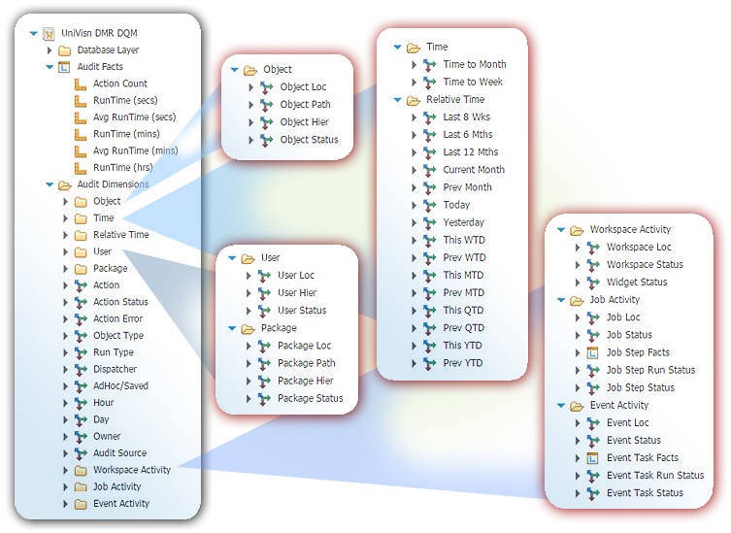Click the UniVisn DMR DQM package icon
Screen dimensions: 731x533
[49, 34]
